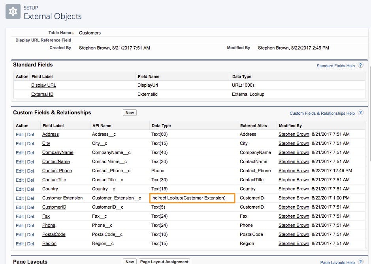The image size is (371, 264).
Task: Click the vertical page scrollbar
Action: pyautogui.click(x=369, y=95)
